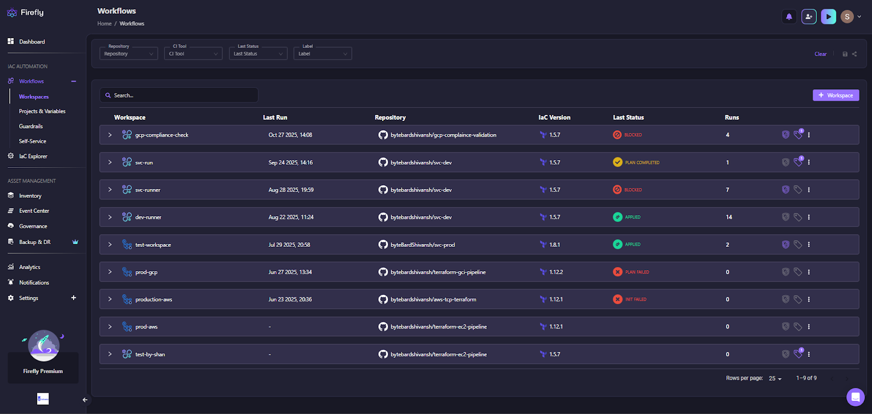This screenshot has height=414, width=872.
Task: Open Projects & Variables
Action: pos(42,111)
